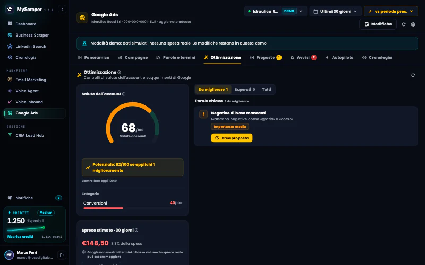The height and width of the screenshot is (265, 425).
Task: Switch to the Cronologia tab in the top bar
Action: (377, 57)
